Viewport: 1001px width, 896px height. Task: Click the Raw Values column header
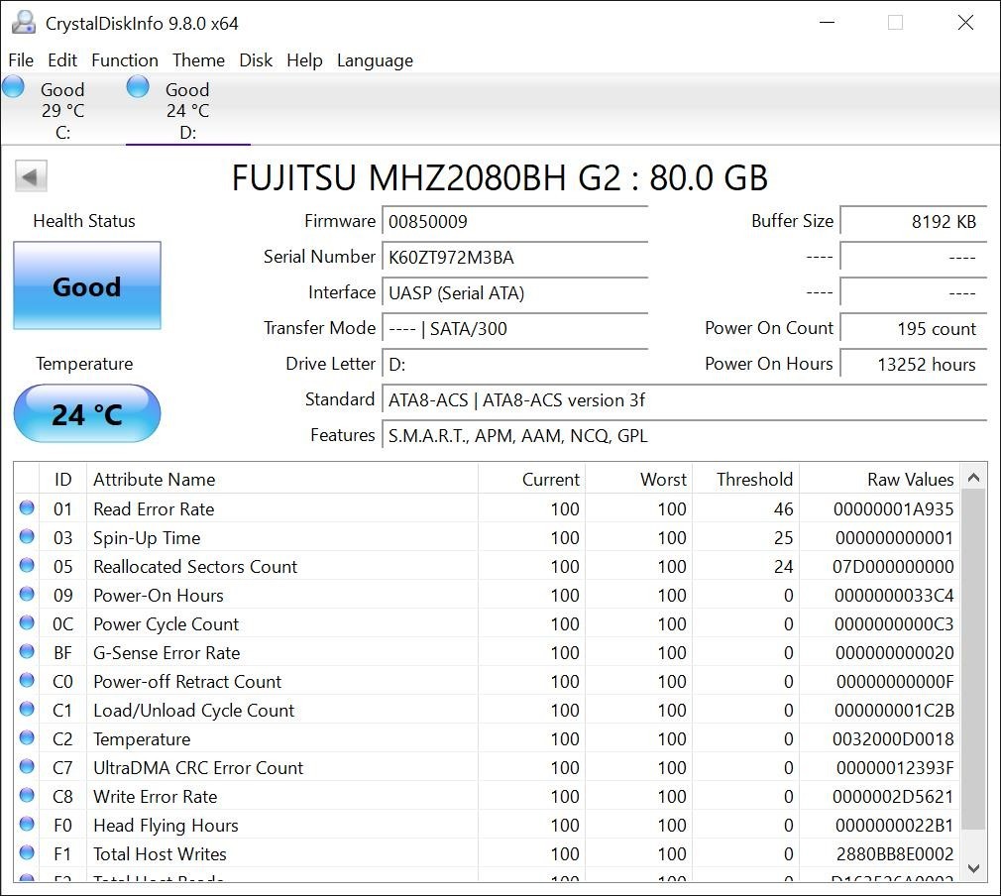pos(880,479)
